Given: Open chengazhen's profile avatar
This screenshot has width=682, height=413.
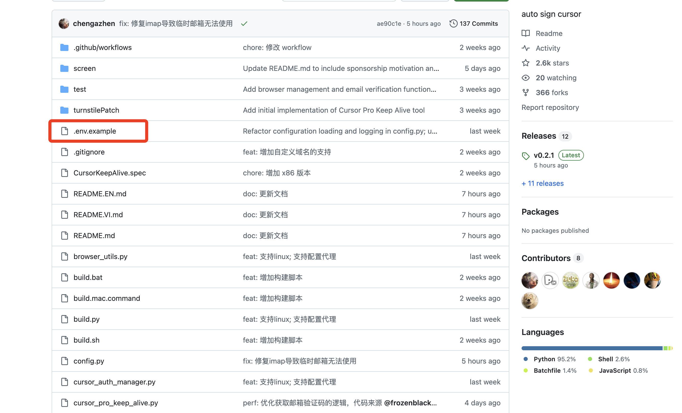Looking at the screenshot, I should [x=64, y=23].
